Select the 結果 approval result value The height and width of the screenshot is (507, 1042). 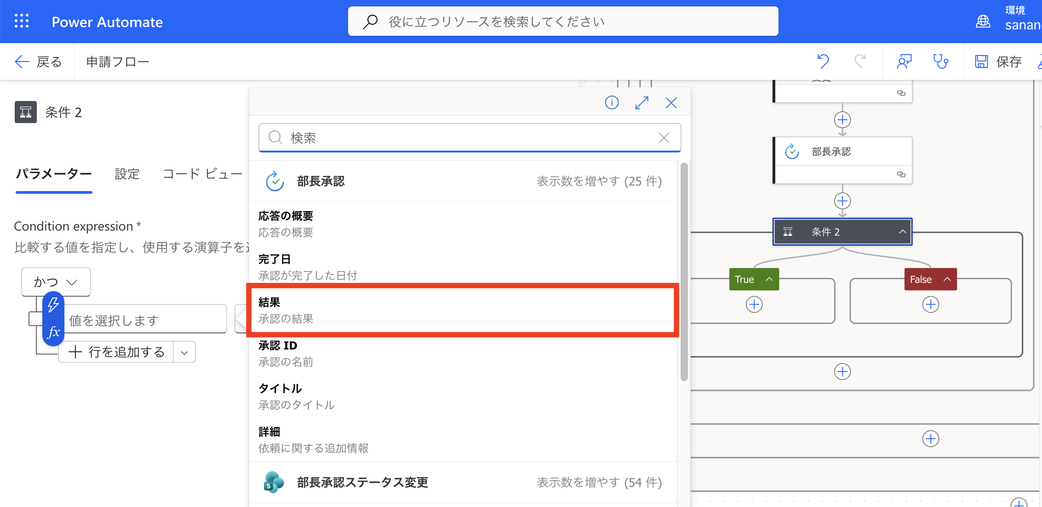[x=463, y=310]
